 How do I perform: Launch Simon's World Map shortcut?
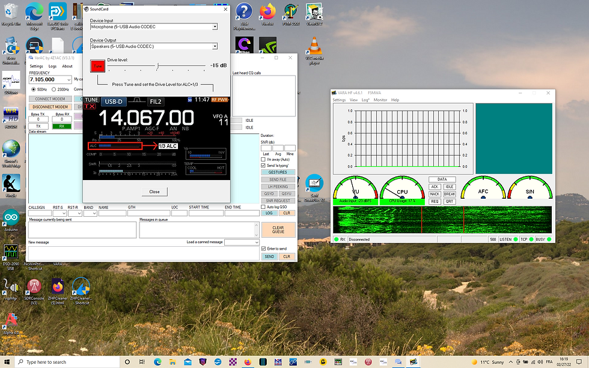[11, 154]
